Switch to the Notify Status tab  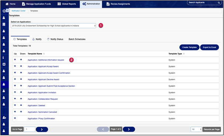pos(55,39)
